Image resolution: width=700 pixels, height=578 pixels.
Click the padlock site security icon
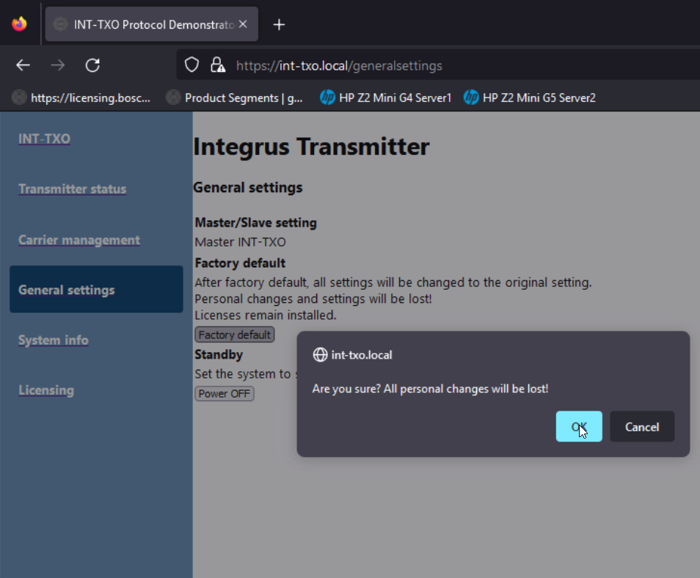click(x=217, y=65)
